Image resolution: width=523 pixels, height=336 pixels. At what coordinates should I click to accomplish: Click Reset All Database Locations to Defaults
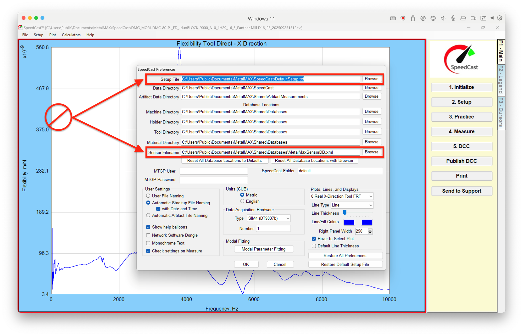point(224,160)
